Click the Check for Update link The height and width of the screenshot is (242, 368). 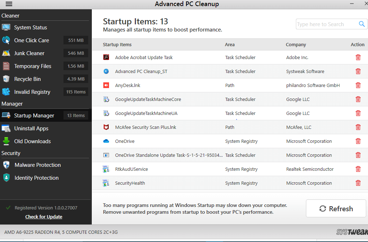point(43,217)
